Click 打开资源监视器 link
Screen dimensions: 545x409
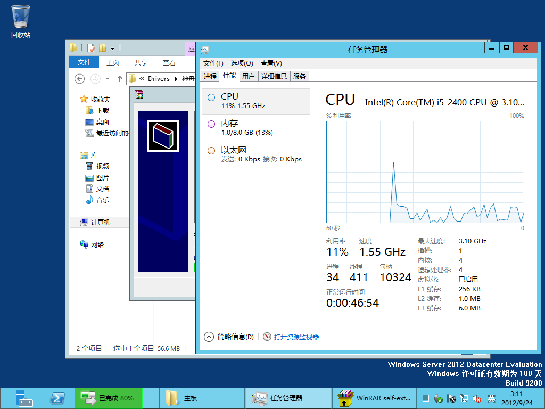coord(296,337)
